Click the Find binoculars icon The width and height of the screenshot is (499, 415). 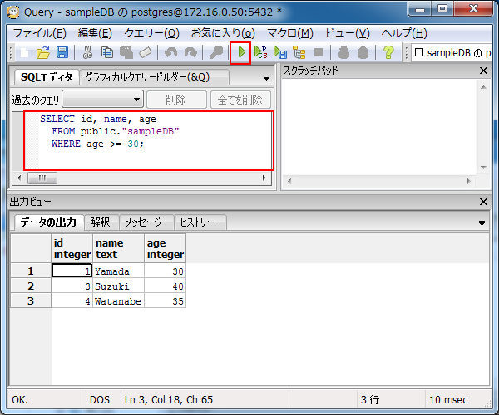point(216,52)
